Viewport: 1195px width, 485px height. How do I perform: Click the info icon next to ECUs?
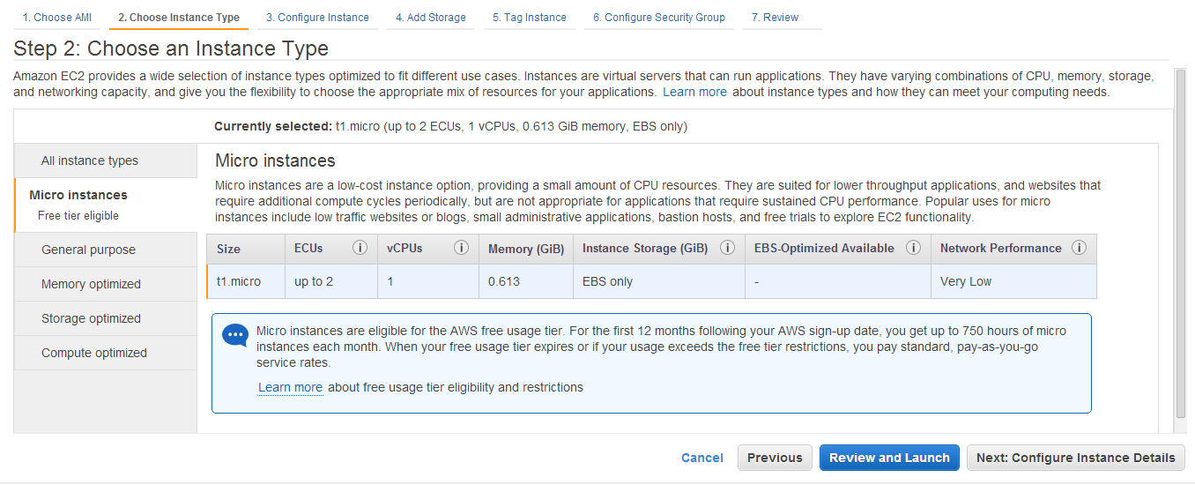point(360,248)
